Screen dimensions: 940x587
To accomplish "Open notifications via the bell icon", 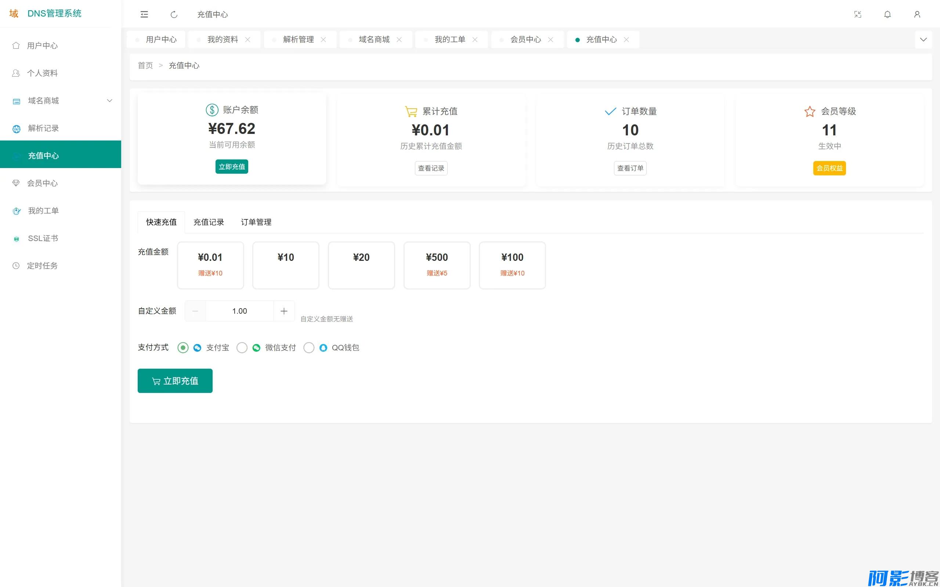I will click(x=887, y=14).
